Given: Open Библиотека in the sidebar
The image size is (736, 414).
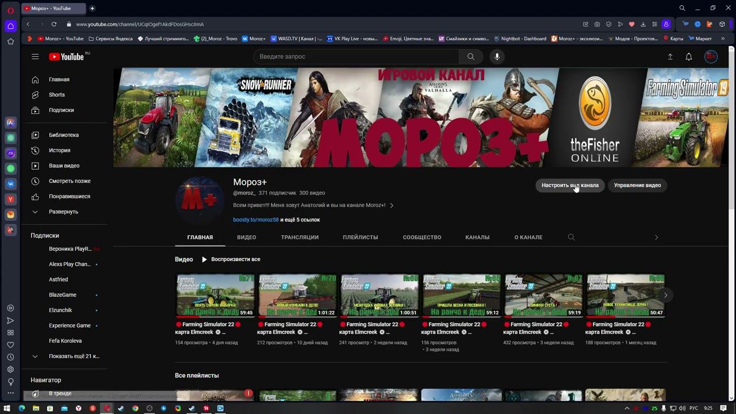Looking at the screenshot, I should [63, 135].
